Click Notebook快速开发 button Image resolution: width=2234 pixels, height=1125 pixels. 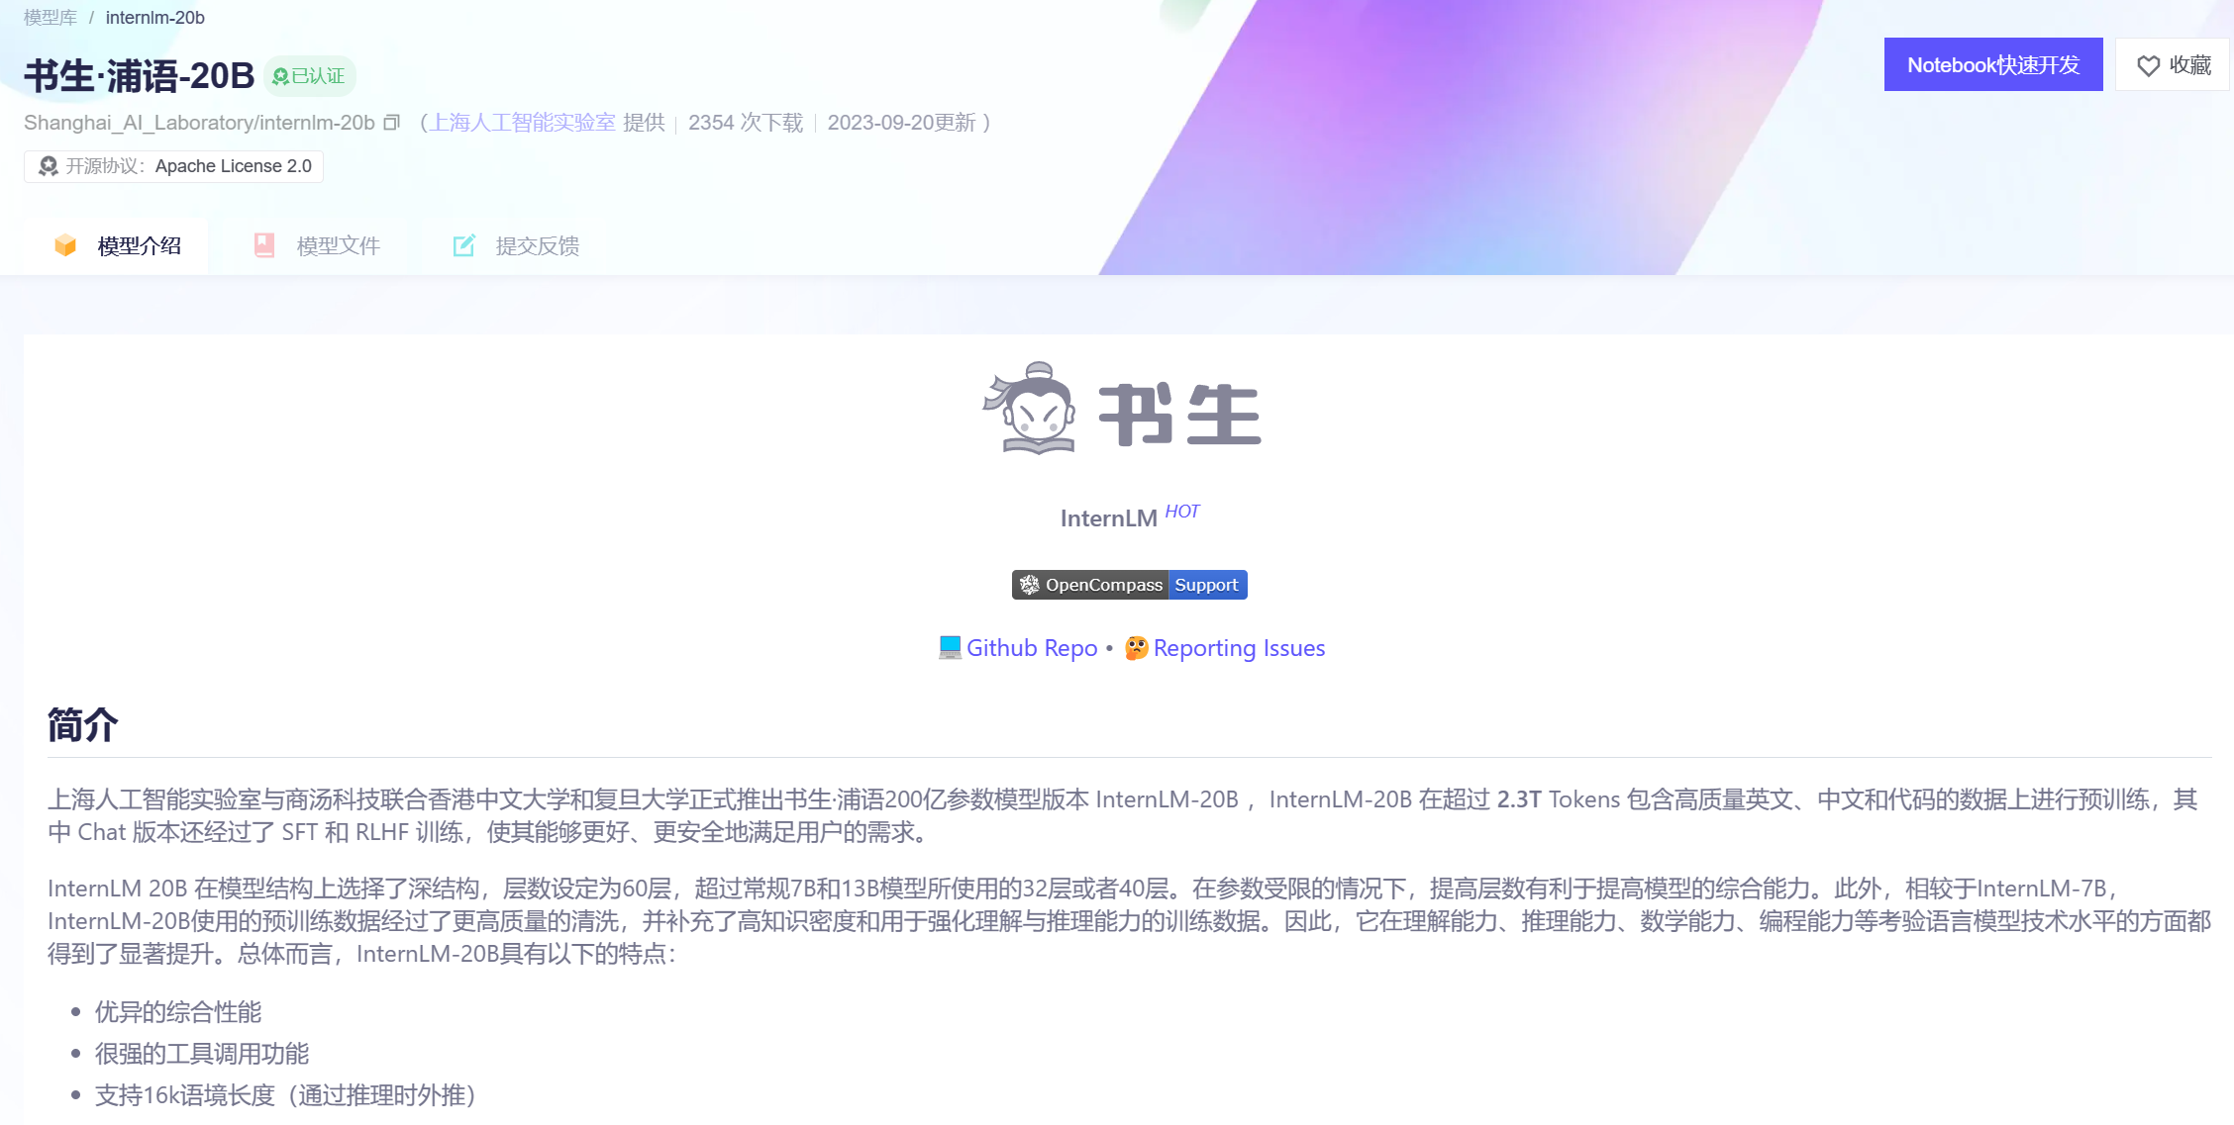pos(1992,65)
